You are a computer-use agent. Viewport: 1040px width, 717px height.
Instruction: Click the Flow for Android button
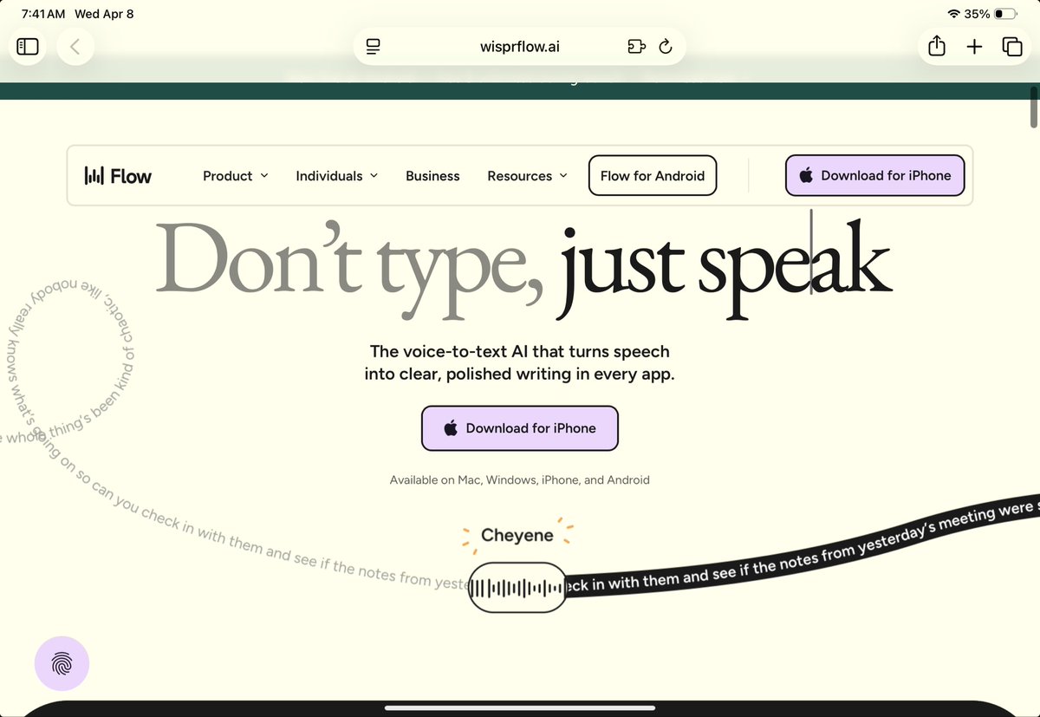tap(653, 176)
